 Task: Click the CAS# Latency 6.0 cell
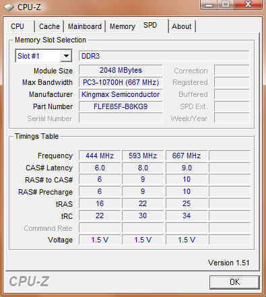(x=100, y=168)
